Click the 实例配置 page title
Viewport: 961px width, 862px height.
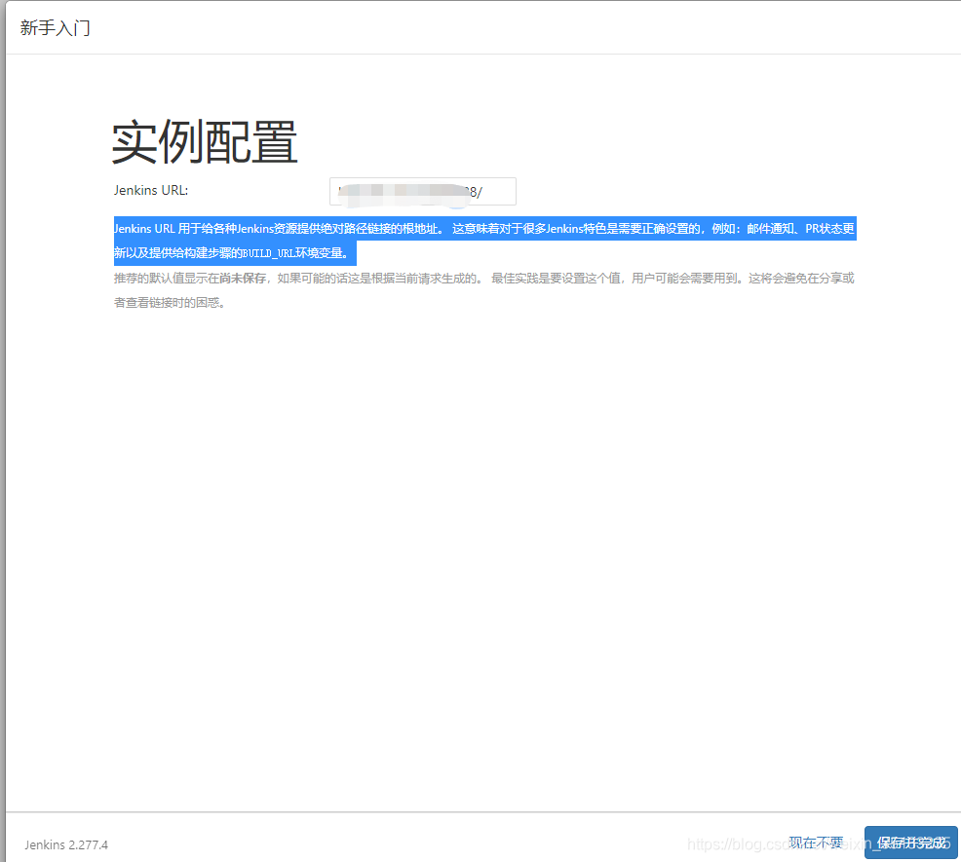203,143
